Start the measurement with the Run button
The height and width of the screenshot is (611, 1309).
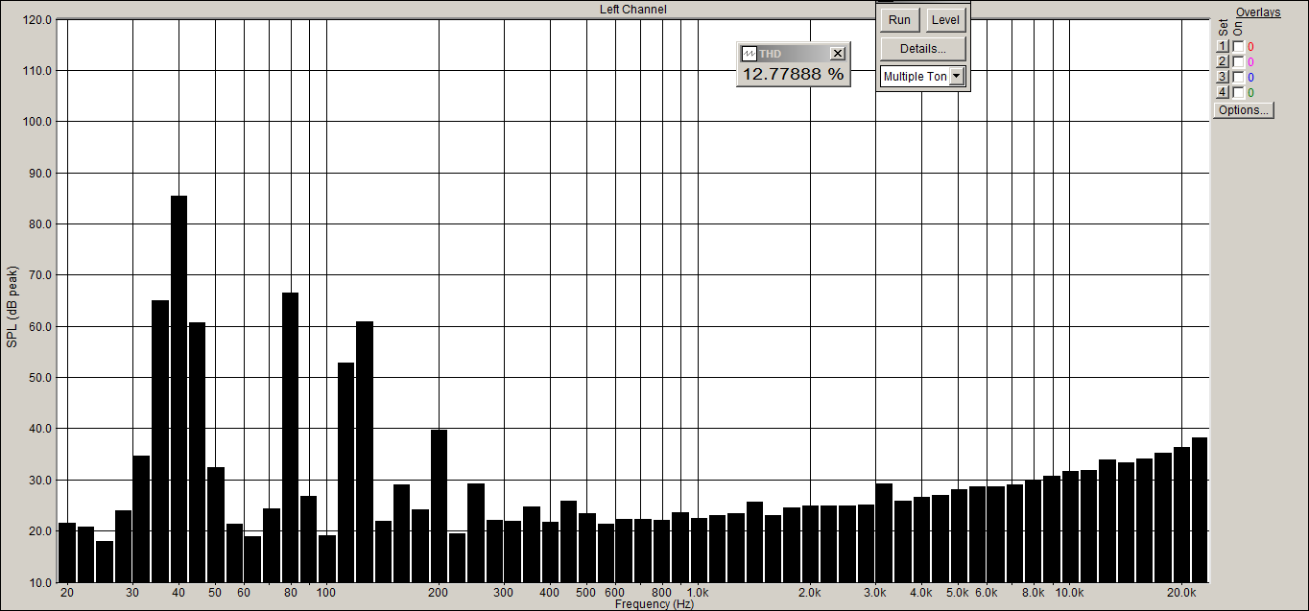click(899, 20)
